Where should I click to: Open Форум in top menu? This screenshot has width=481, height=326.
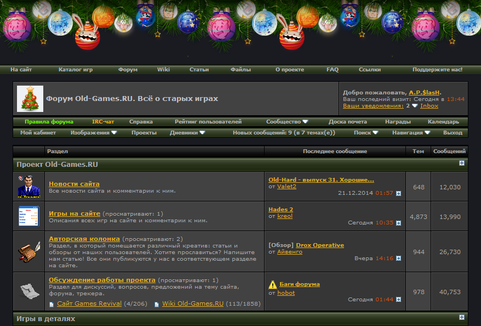point(128,70)
